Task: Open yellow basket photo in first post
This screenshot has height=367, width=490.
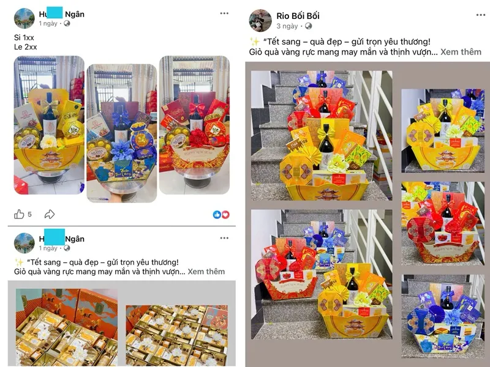Action: tap(49, 125)
